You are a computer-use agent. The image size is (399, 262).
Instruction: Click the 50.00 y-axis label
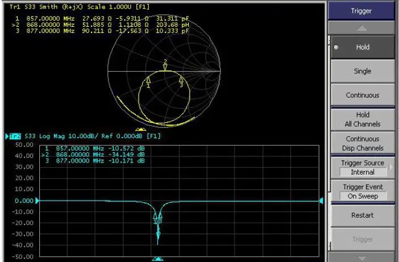point(24,145)
